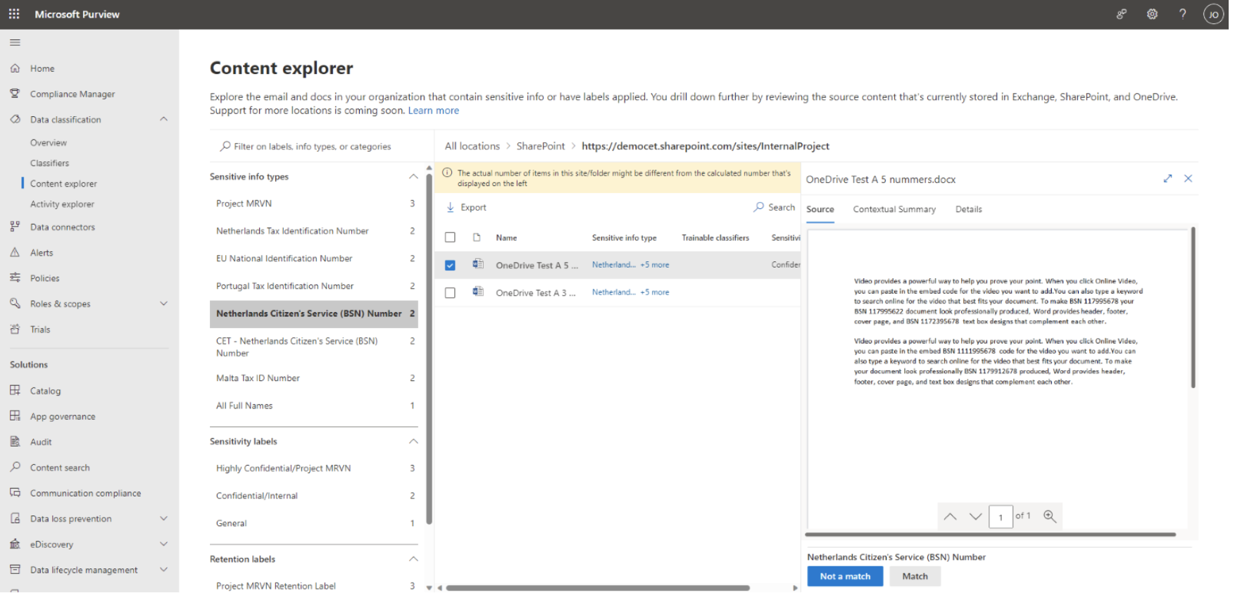Click the Not a match button

(x=845, y=577)
